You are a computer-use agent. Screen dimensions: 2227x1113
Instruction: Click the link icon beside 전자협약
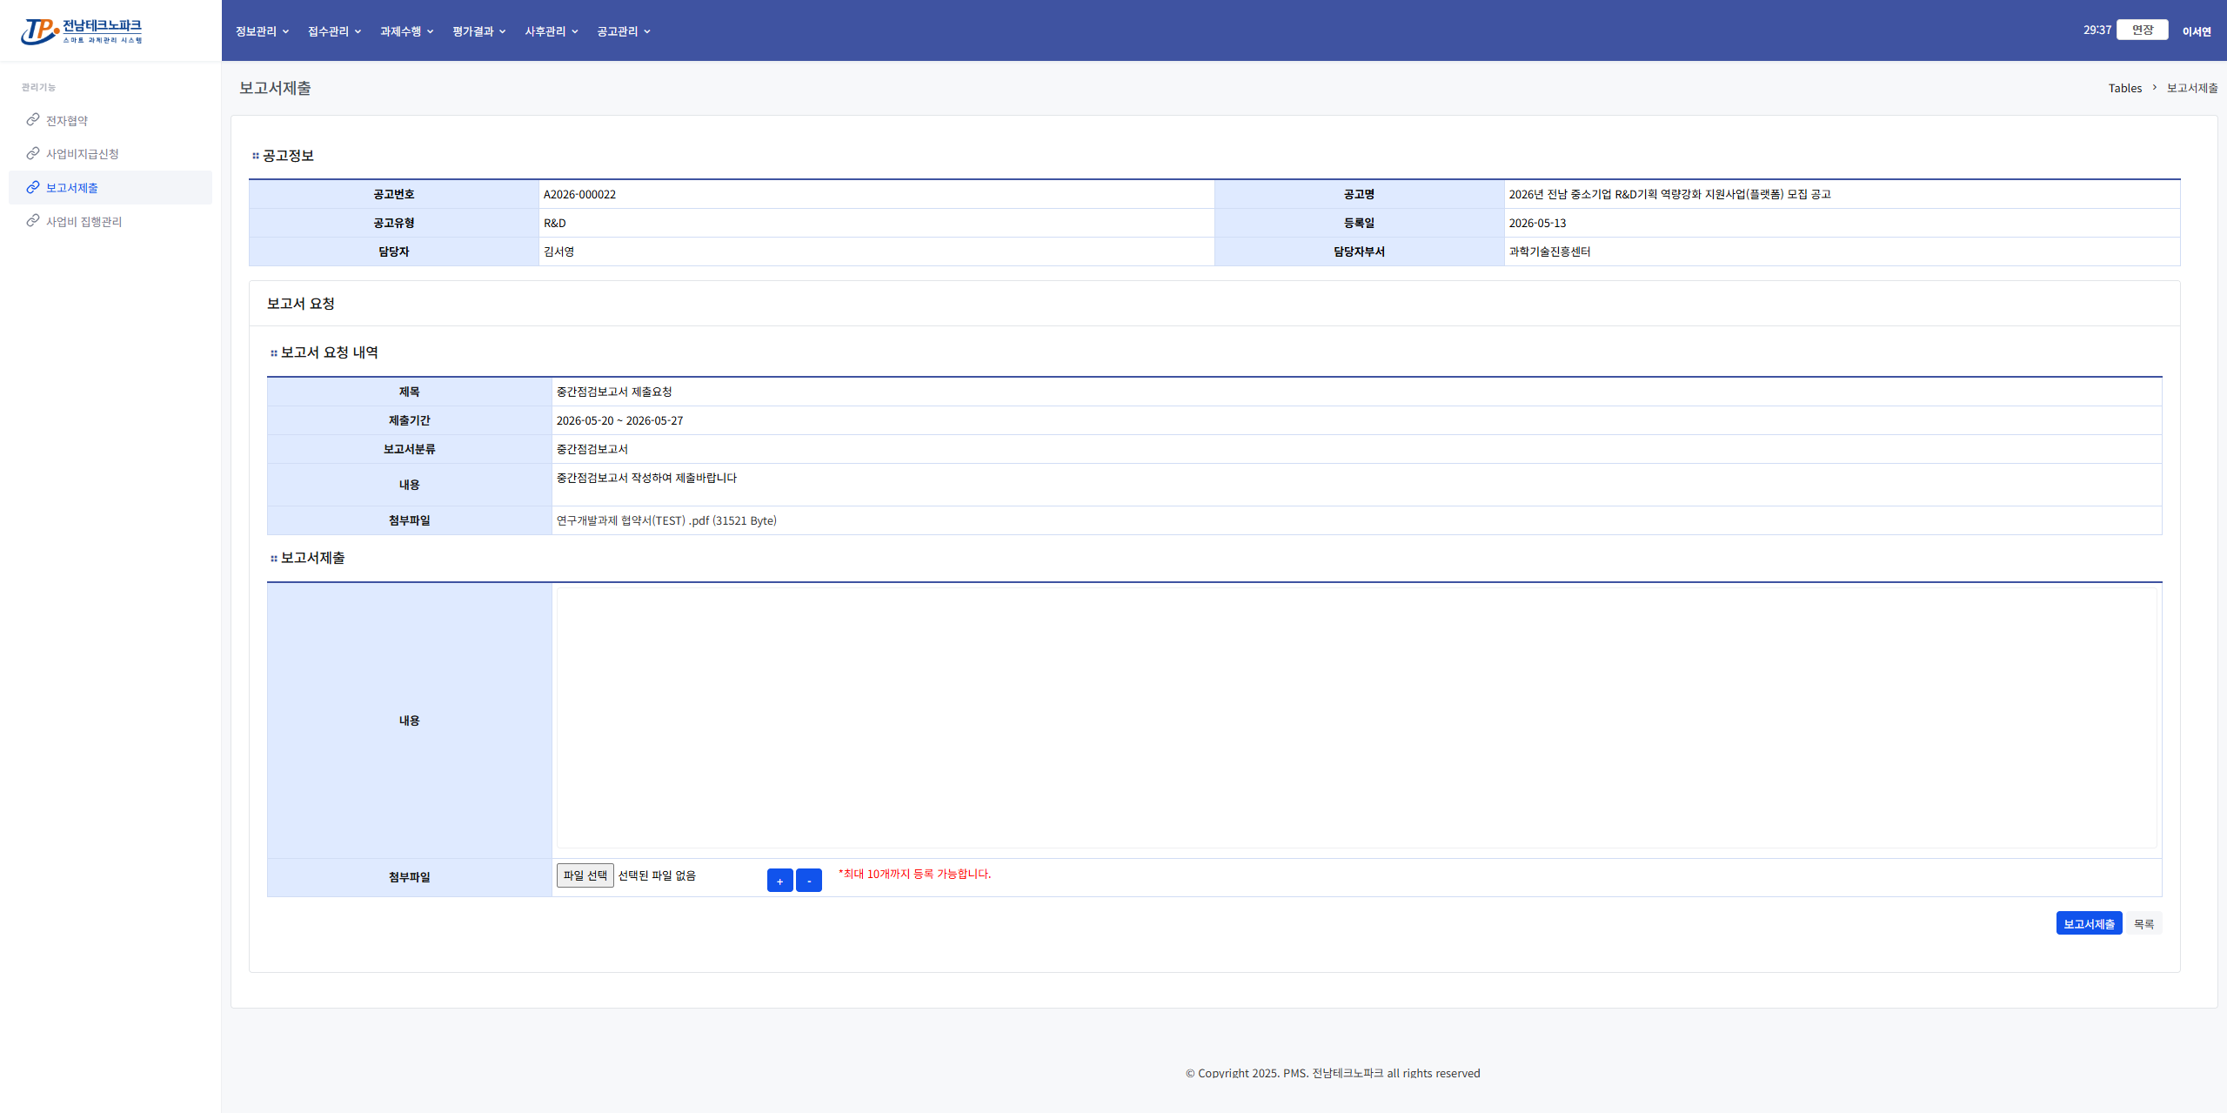coord(33,119)
